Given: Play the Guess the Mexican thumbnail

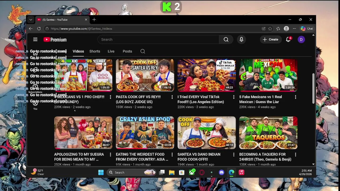Looking at the screenshot, I should tap(268, 75).
